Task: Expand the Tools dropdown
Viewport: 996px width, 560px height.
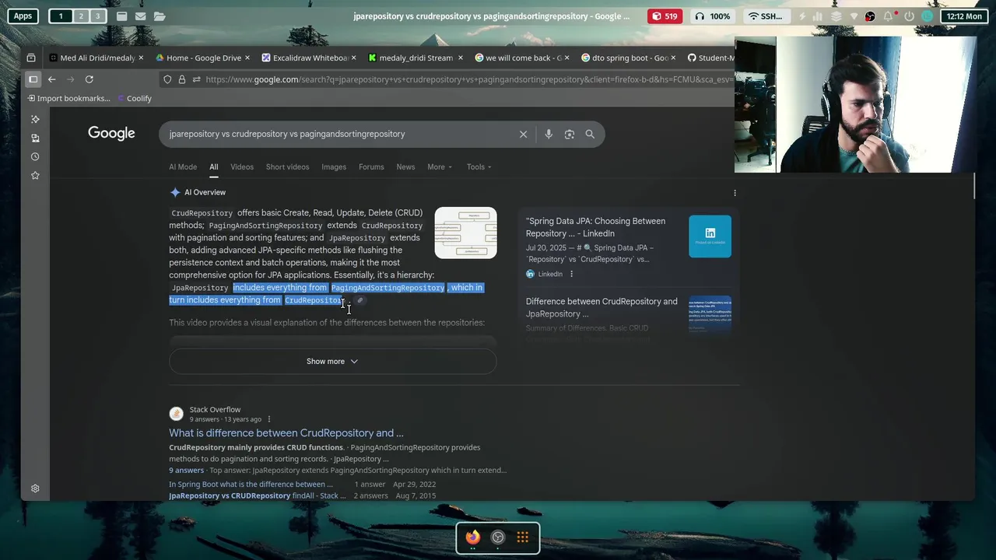Action: click(479, 166)
